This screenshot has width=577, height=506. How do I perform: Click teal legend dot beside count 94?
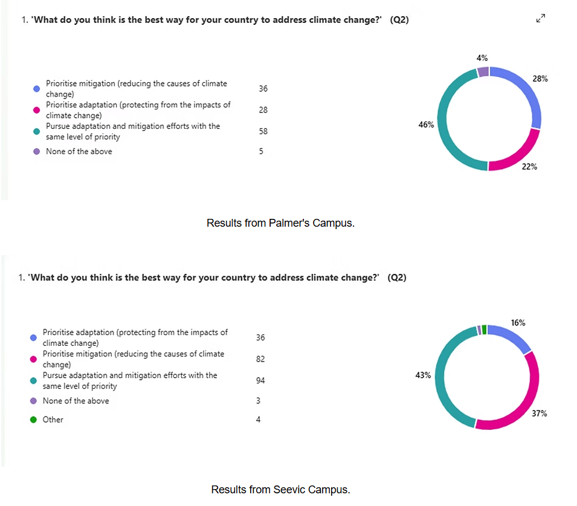tap(33, 380)
